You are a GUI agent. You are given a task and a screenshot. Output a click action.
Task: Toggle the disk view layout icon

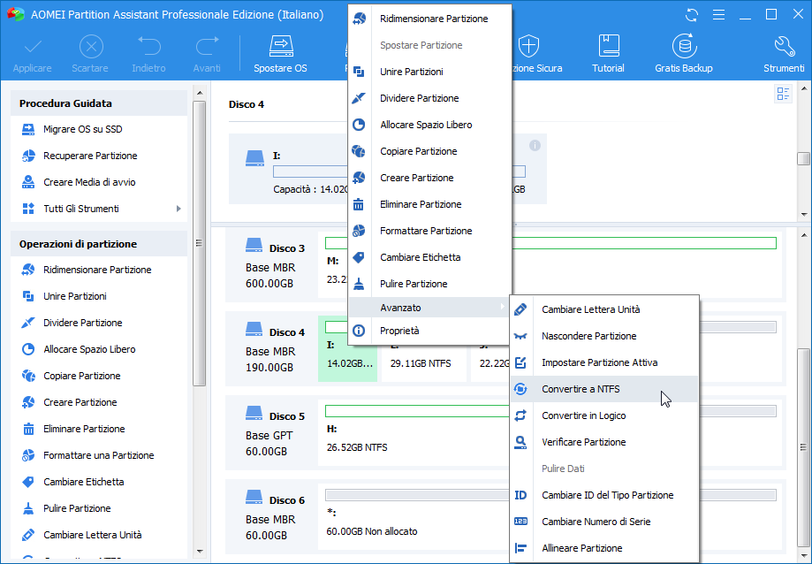coord(783,95)
